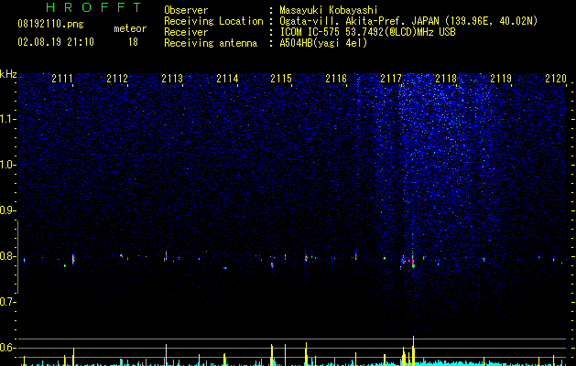Click the HROFFT title text

point(94,7)
